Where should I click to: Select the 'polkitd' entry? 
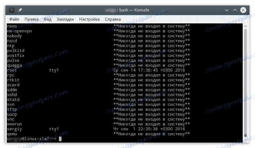coord(16,51)
